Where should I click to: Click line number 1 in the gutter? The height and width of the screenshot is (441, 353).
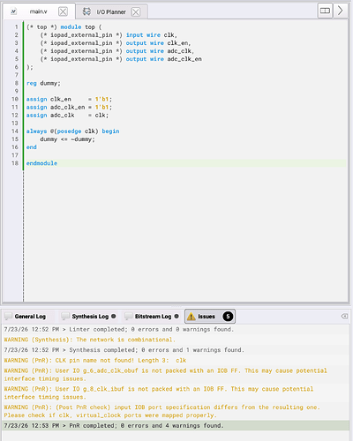(x=17, y=27)
